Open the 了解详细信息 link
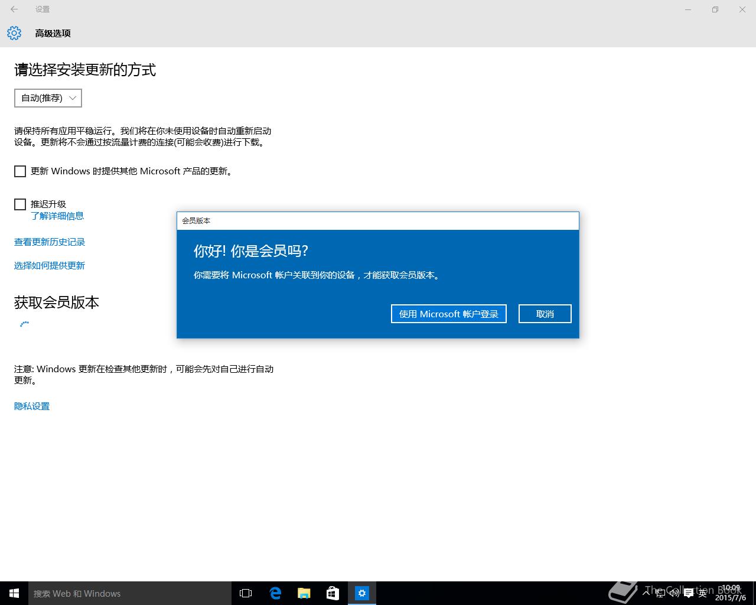 coord(57,216)
